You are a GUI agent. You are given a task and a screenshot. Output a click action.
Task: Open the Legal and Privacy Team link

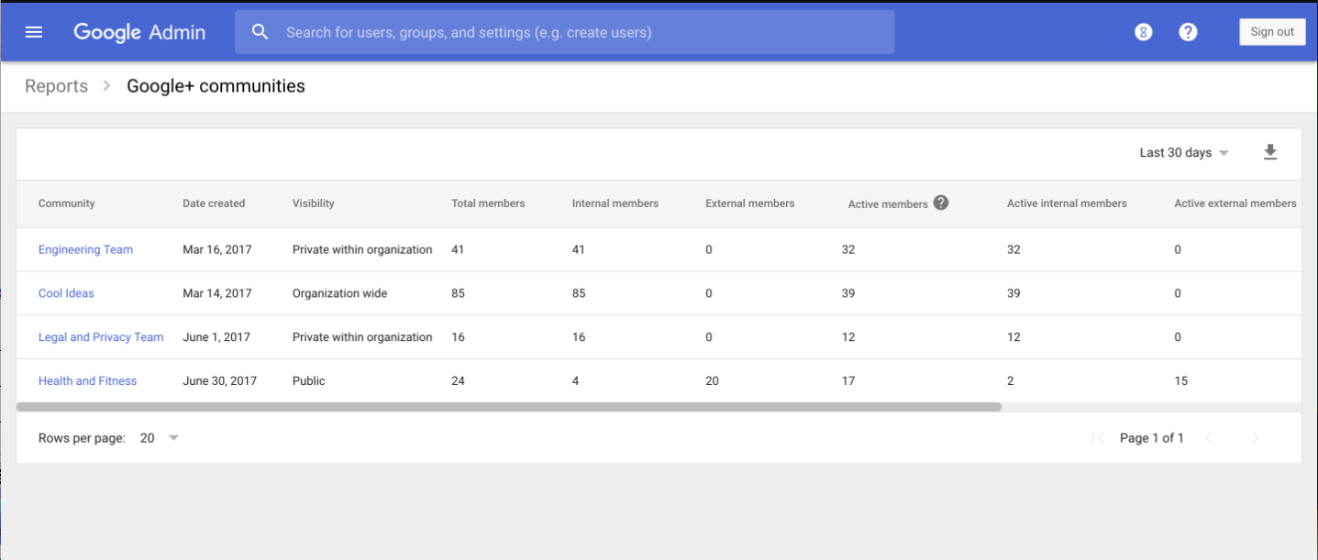[101, 337]
